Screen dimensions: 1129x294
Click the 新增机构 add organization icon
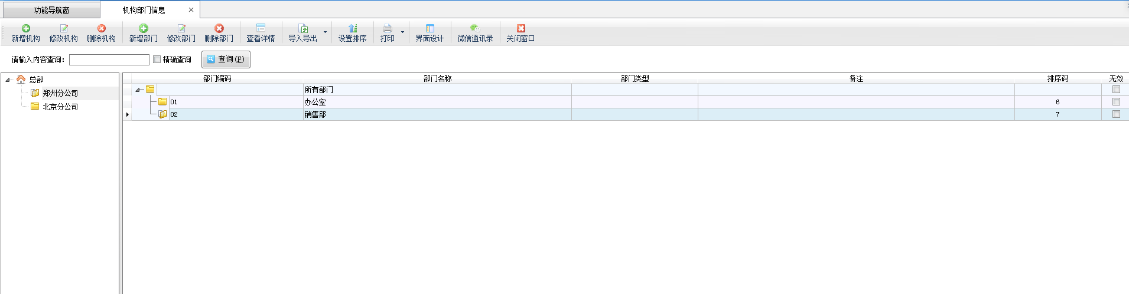coord(26,29)
